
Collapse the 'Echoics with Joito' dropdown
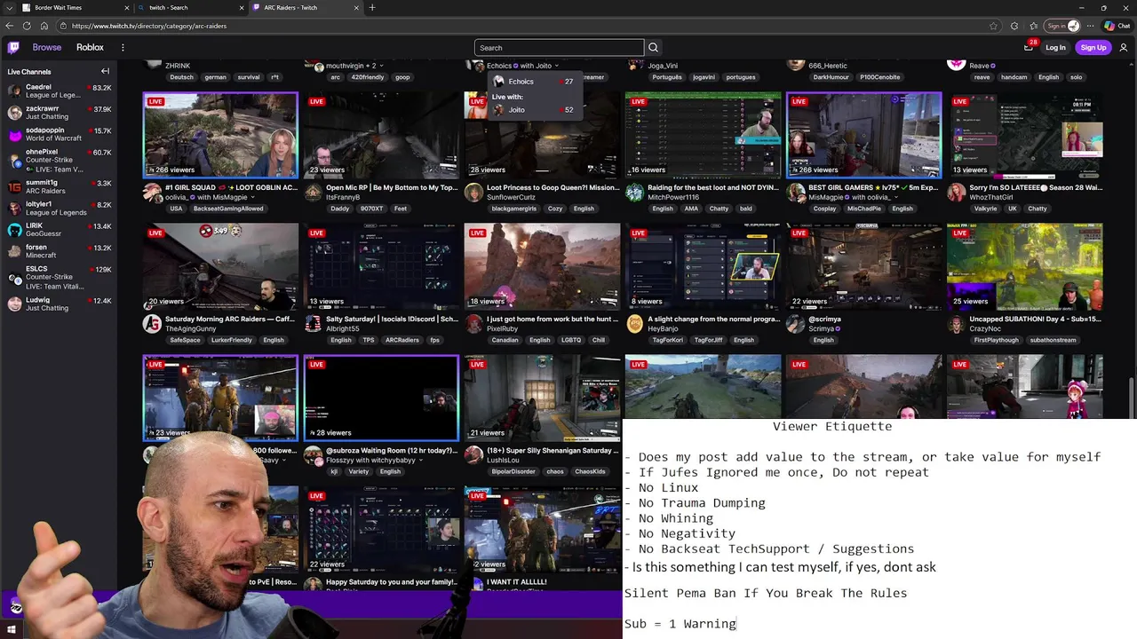[557, 66]
